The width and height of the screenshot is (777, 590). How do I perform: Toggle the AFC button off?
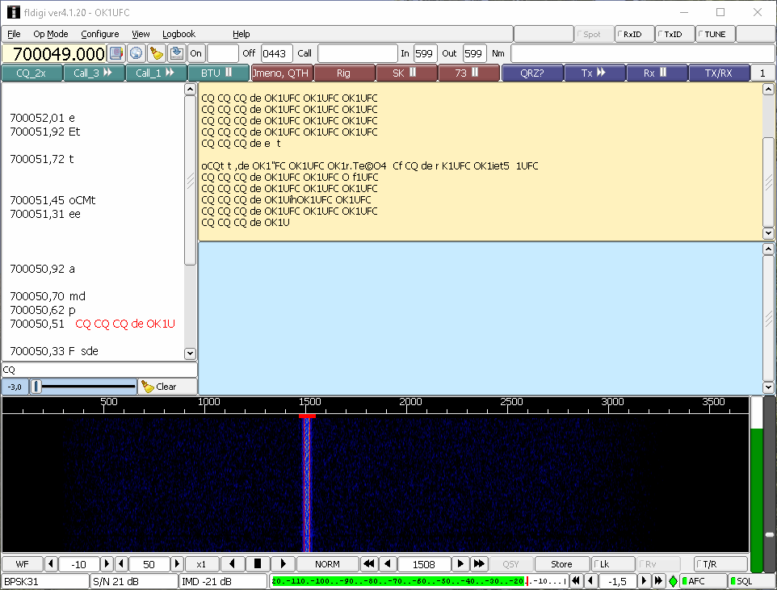(x=703, y=581)
